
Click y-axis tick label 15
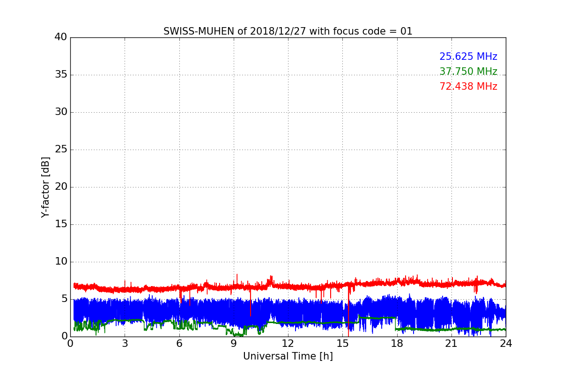[x=61, y=224]
